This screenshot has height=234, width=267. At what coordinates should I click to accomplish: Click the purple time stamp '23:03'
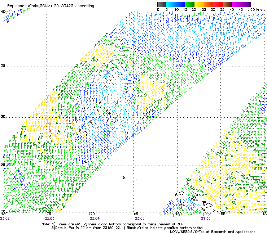point(49,219)
